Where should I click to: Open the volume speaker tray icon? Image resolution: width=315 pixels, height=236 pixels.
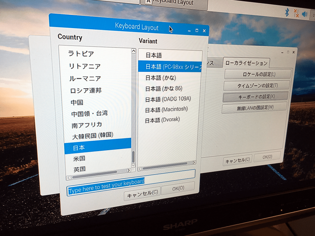(305, 14)
